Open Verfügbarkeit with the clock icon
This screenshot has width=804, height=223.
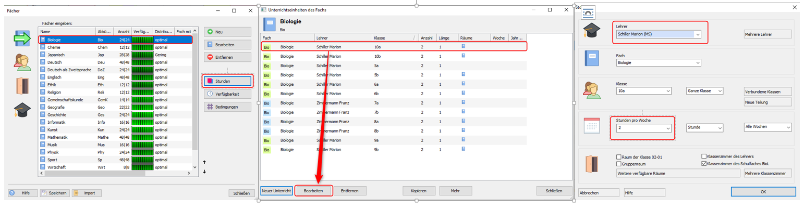[227, 94]
